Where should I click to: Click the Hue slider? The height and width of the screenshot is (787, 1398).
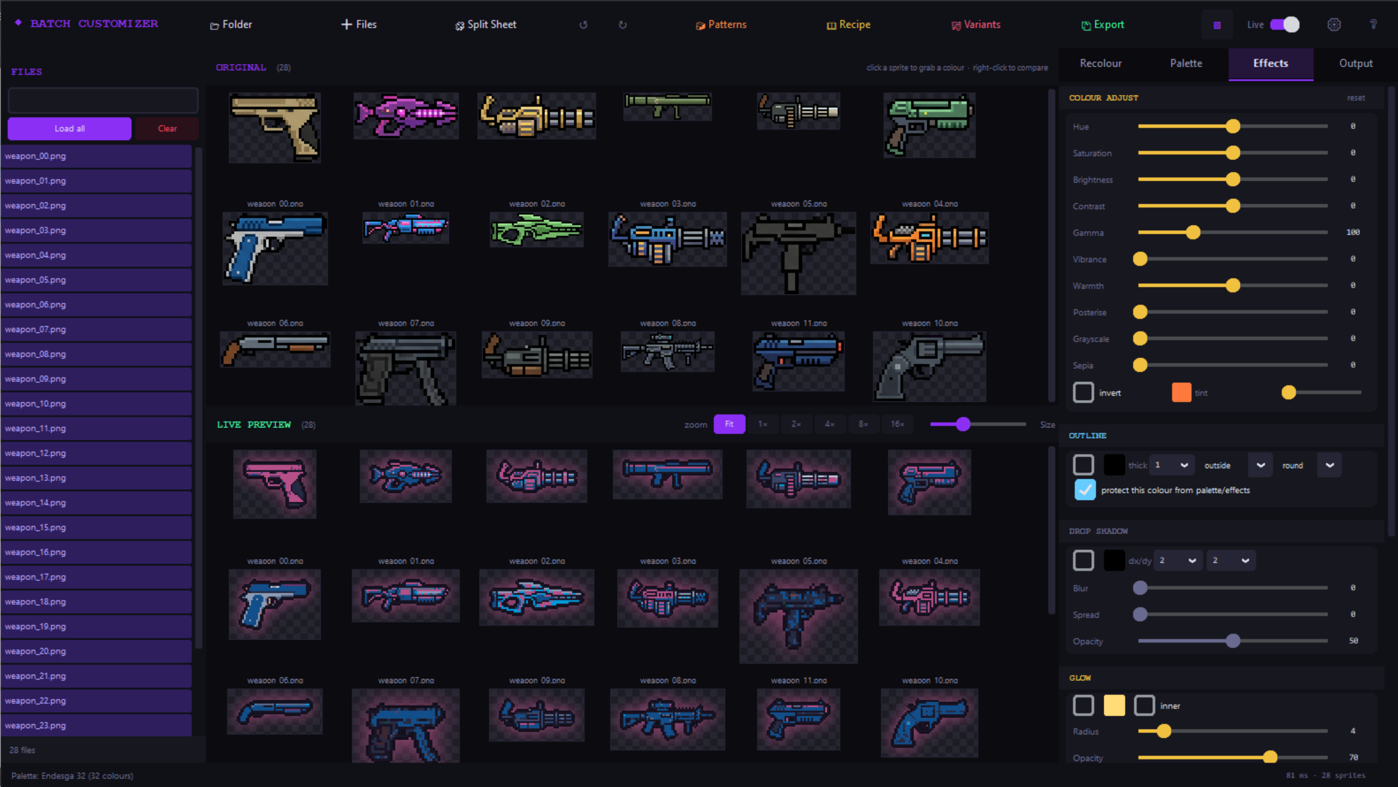coord(1232,126)
